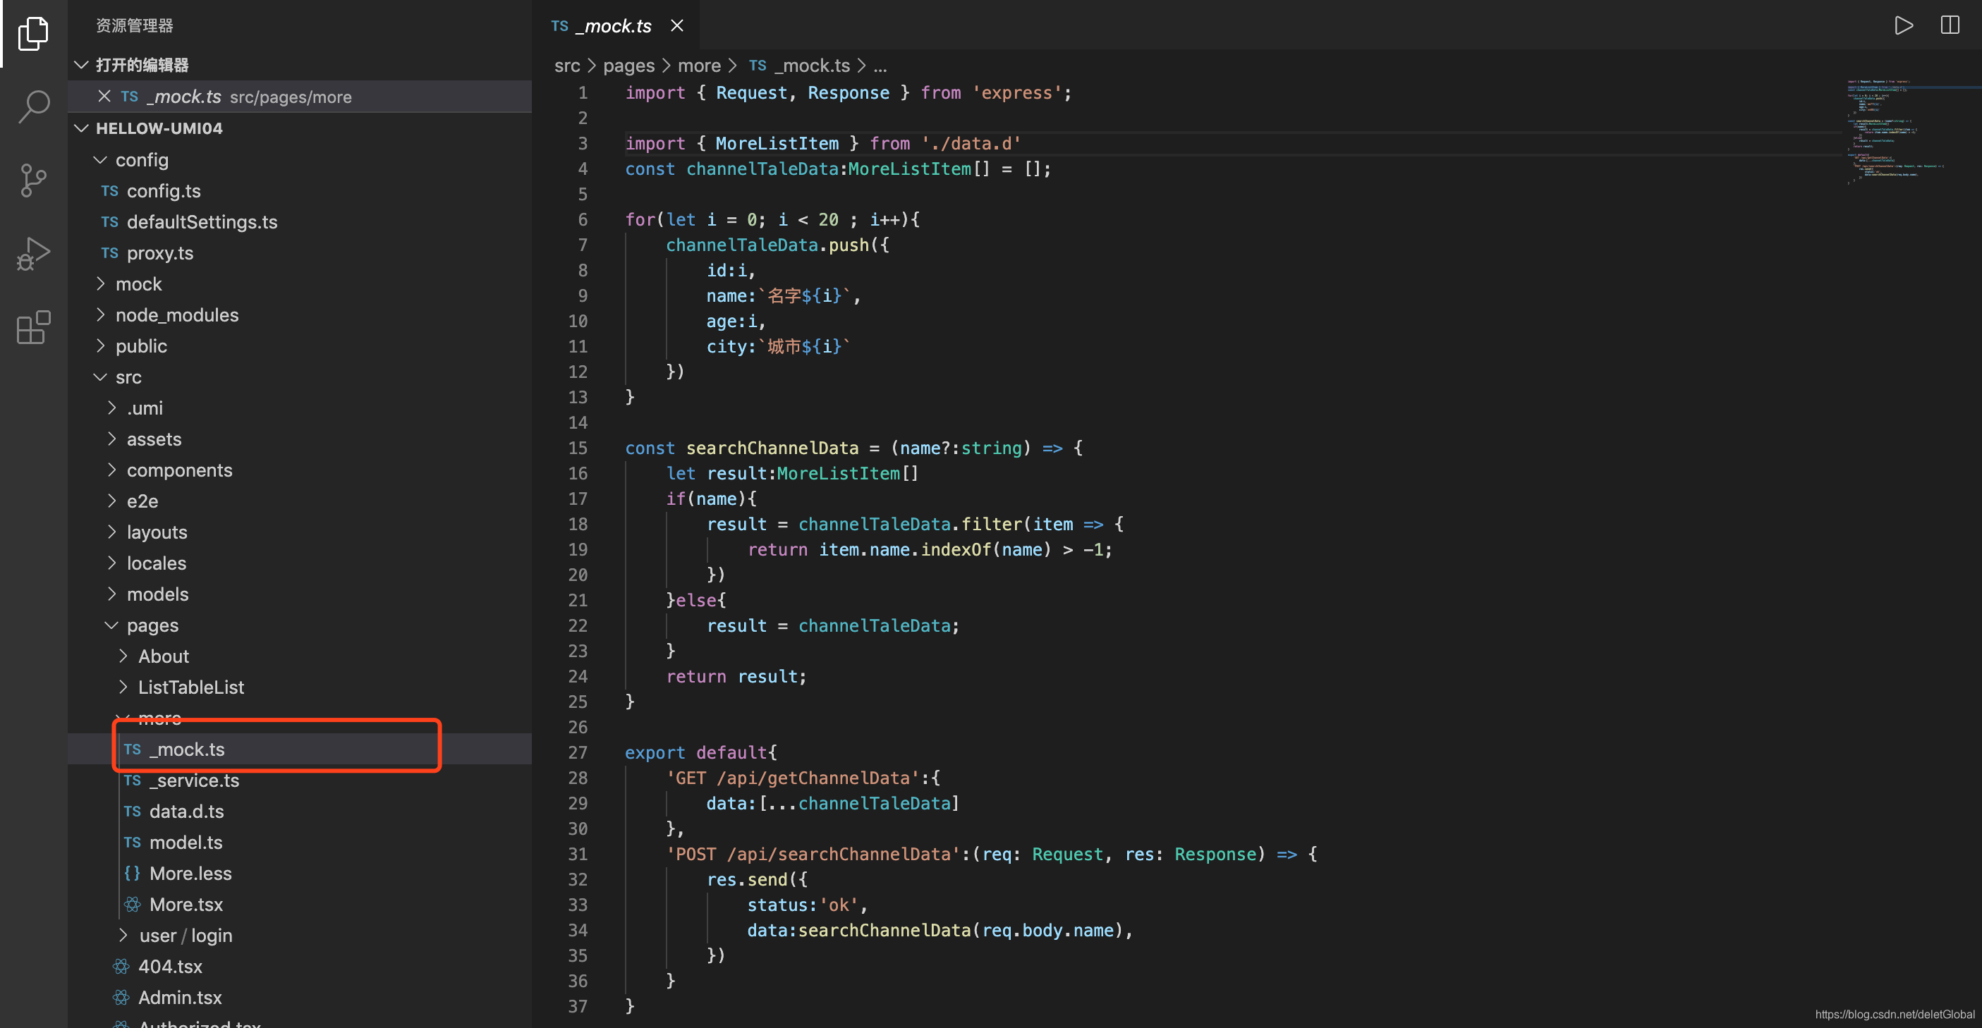This screenshot has height=1028, width=1982.
Task: Click the breadcrumb ellipsis symbol
Action: point(880,67)
